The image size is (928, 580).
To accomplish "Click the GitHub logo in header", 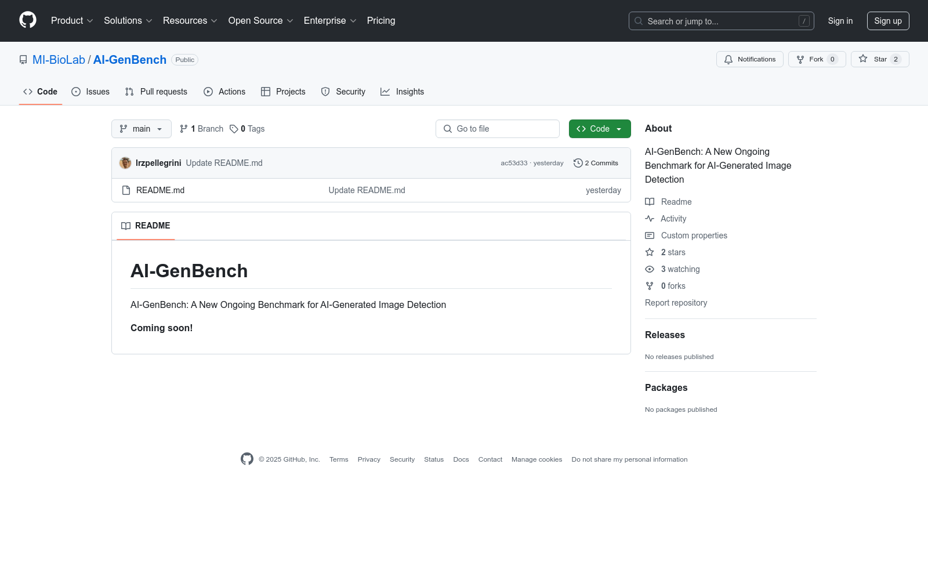I will click(x=28, y=20).
